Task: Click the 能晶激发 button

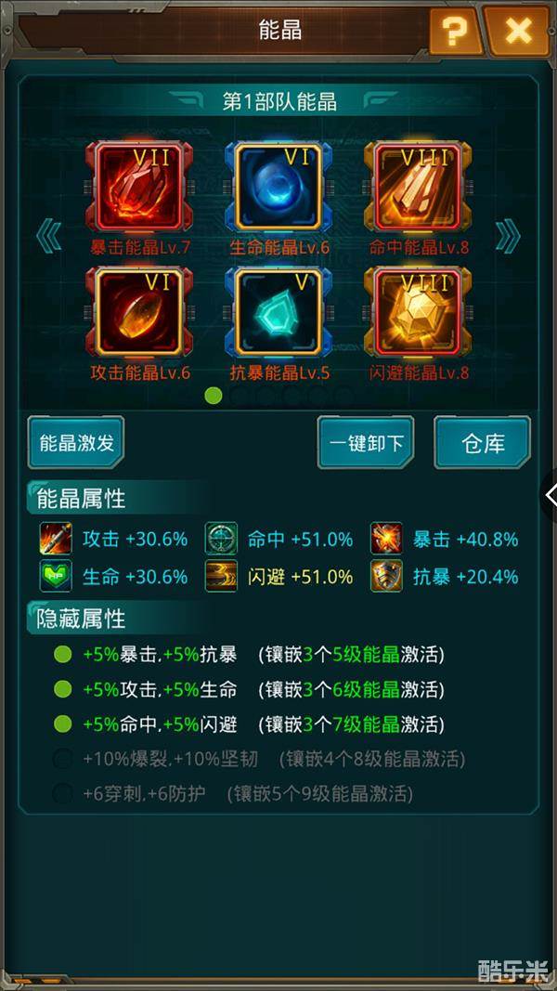Action: click(76, 442)
